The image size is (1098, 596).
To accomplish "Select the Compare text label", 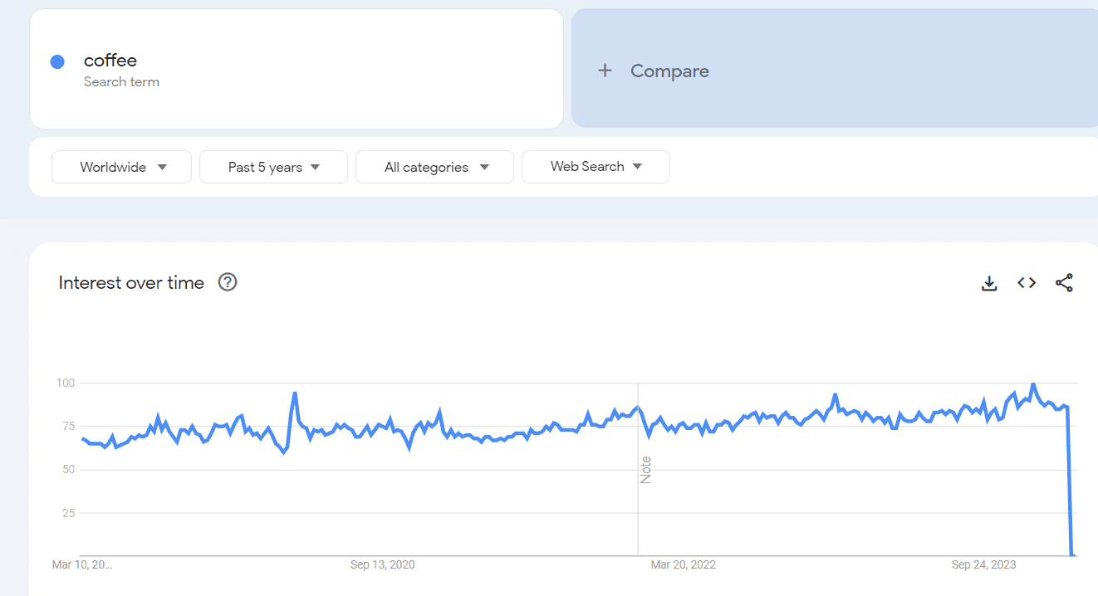I will [x=669, y=71].
